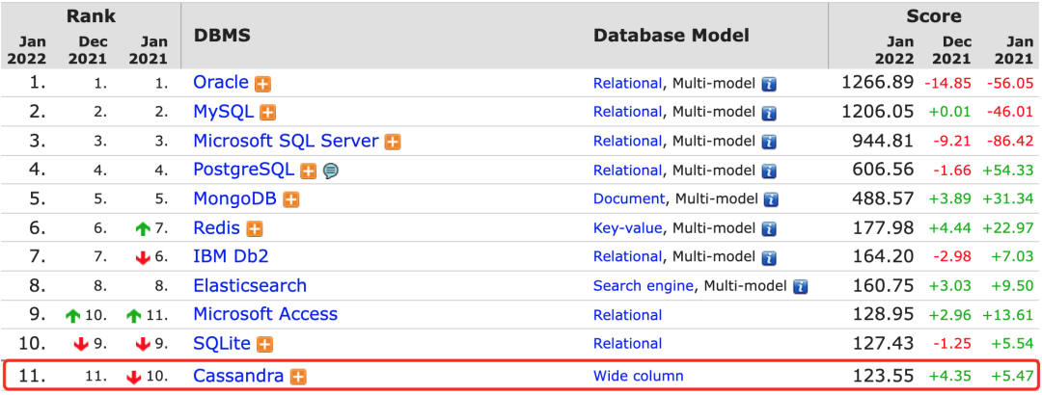Screen dimensions: 1042x395
Task: Click the blue info icon in Oracle row
Action: click(769, 84)
